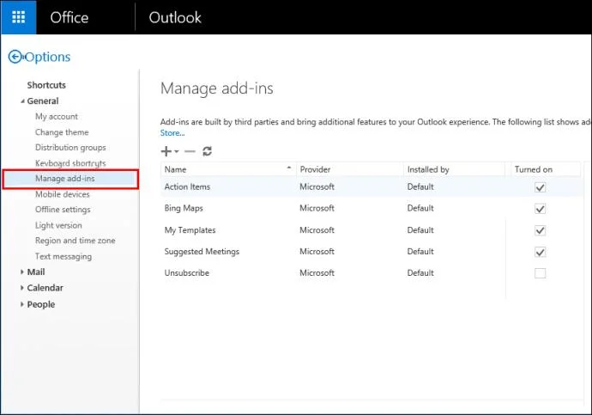Click the Provider column header
The image size is (592, 415).
pyautogui.click(x=349, y=169)
